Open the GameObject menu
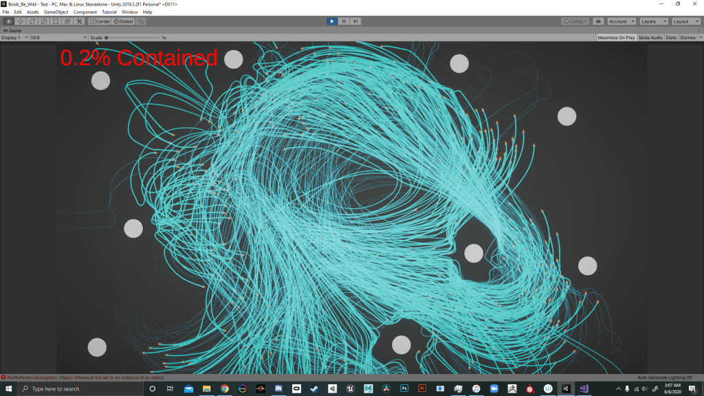This screenshot has height=396, width=704. point(56,12)
